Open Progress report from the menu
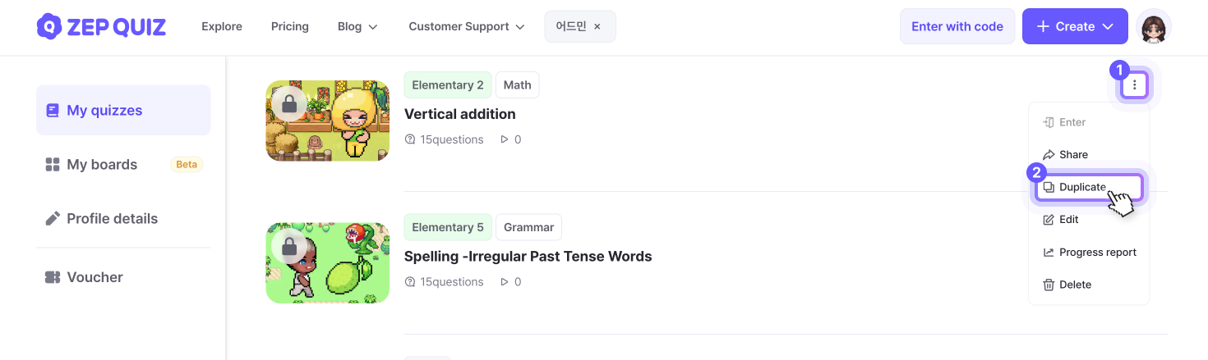This screenshot has height=360, width=1208. [x=1096, y=252]
